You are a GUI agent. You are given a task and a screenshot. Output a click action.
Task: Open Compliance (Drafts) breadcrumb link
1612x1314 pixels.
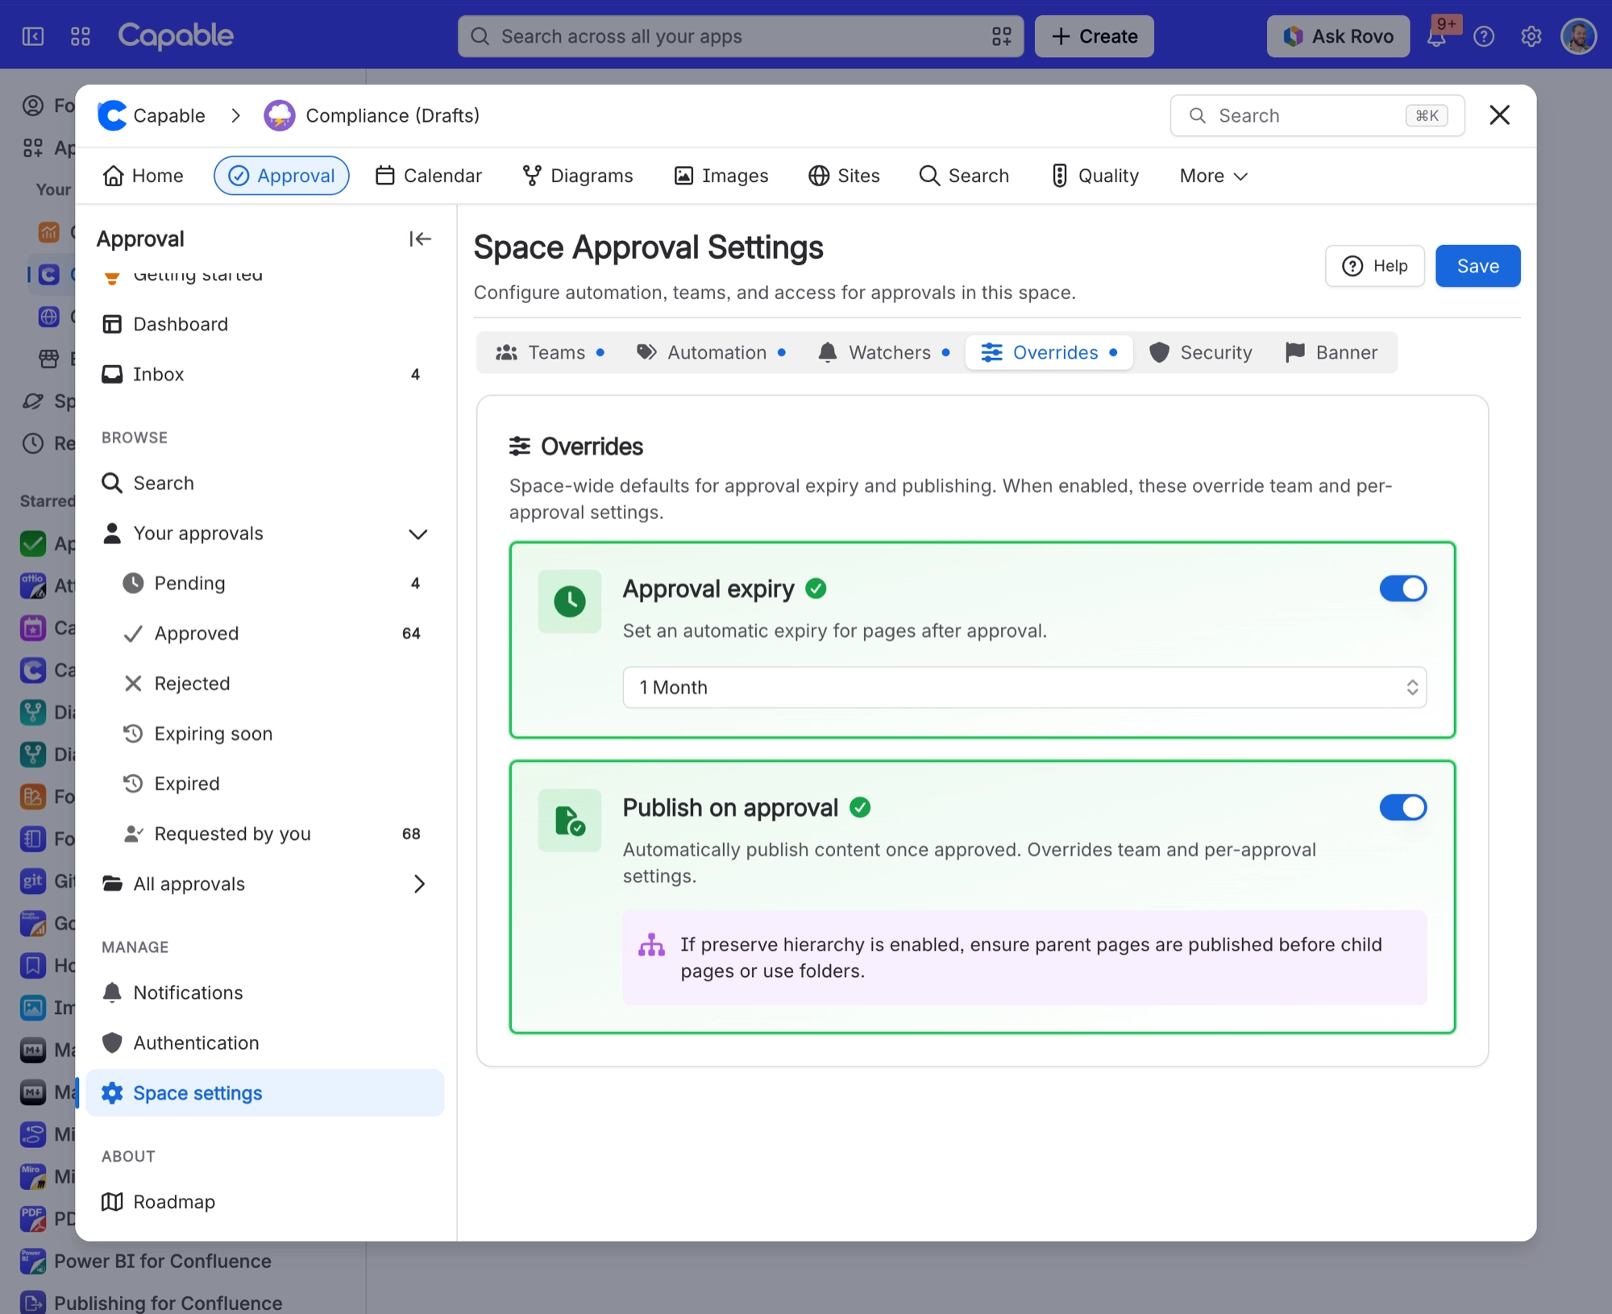click(x=372, y=115)
